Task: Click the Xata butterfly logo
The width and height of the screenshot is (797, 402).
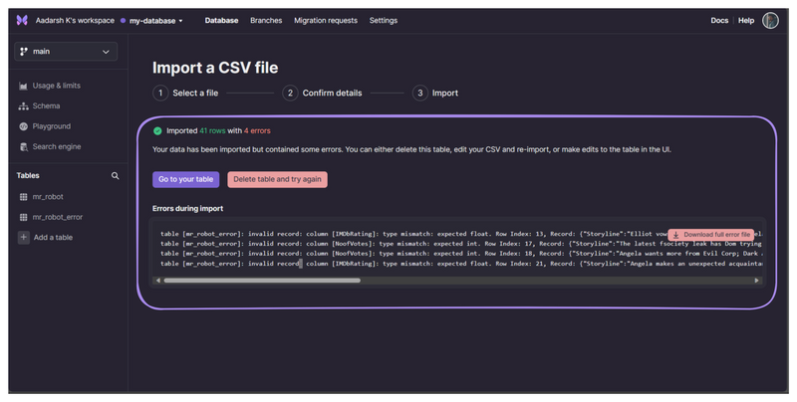Action: coord(22,20)
